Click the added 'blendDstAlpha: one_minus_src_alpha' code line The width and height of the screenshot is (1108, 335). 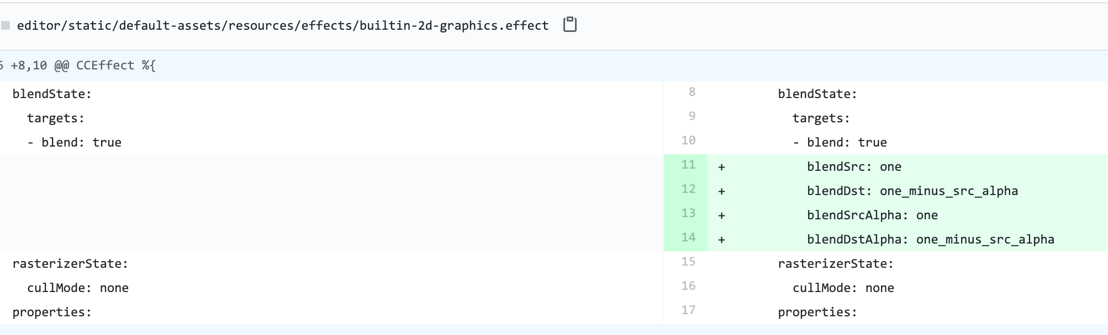(x=930, y=240)
